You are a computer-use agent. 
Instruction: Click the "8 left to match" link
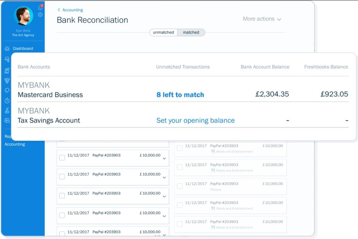(180, 95)
